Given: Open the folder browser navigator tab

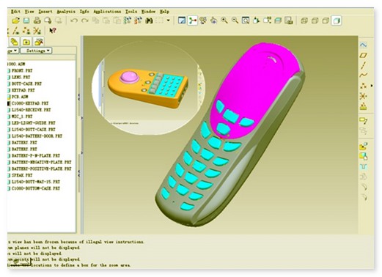Looking at the screenshot, I should (26, 42).
